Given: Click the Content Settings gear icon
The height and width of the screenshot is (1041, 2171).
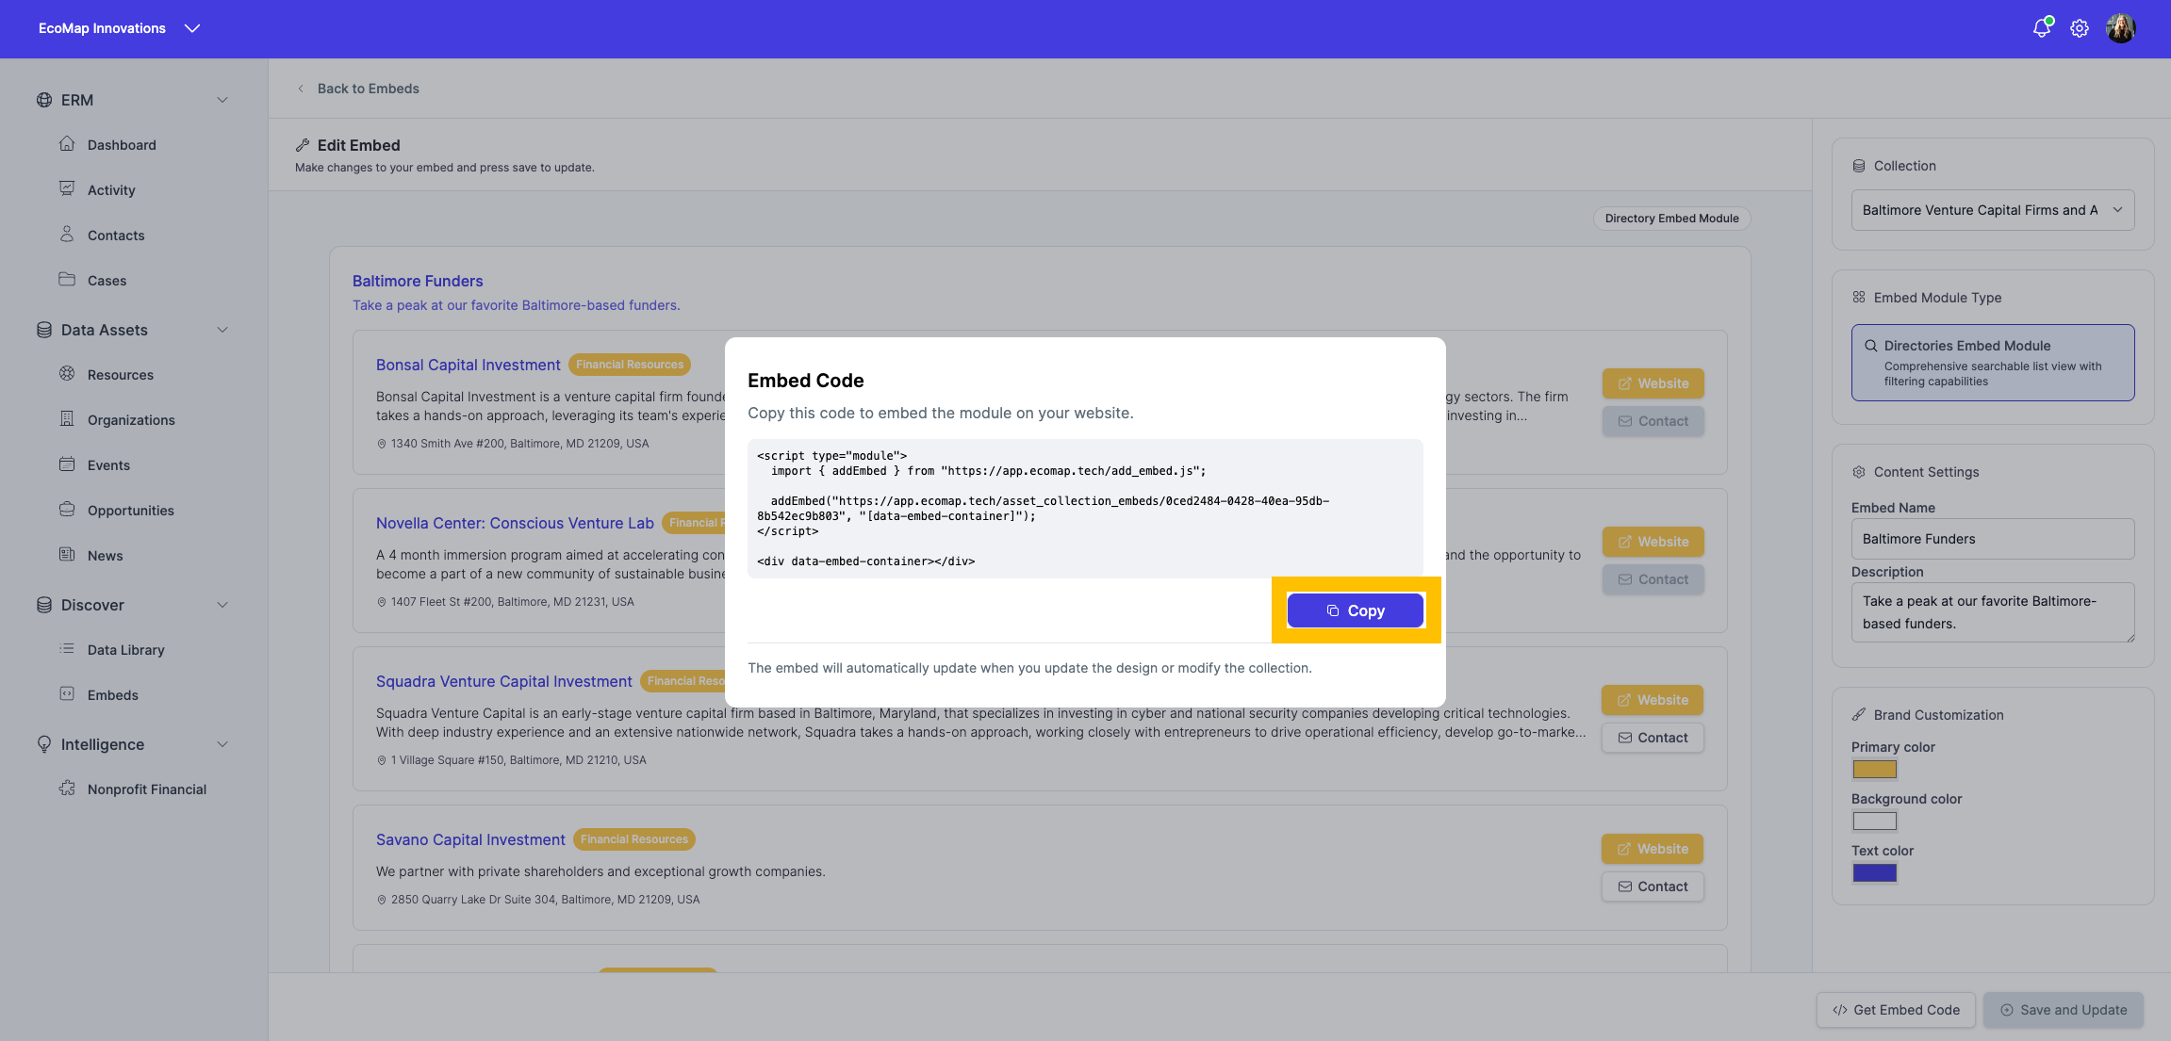Looking at the screenshot, I should point(1859,472).
